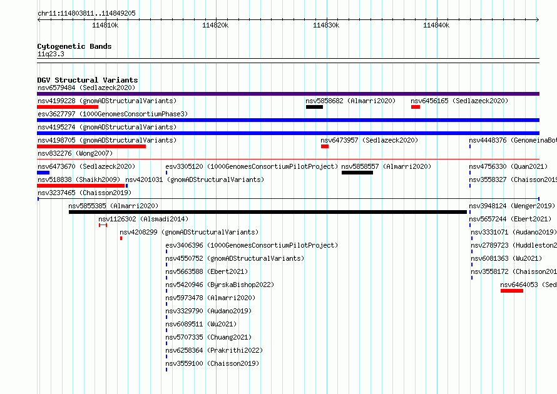Open nsv4756330 (Quan2021) label

(x=508, y=166)
